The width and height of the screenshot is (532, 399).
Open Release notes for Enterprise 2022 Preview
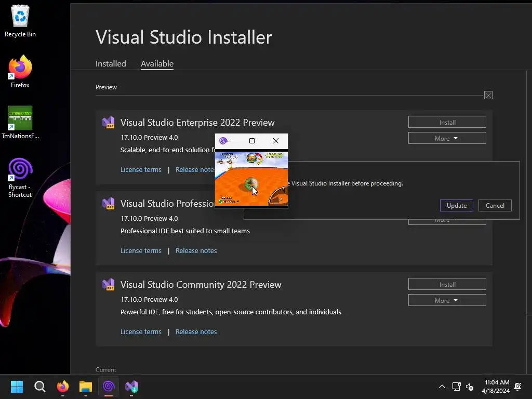[195, 170]
